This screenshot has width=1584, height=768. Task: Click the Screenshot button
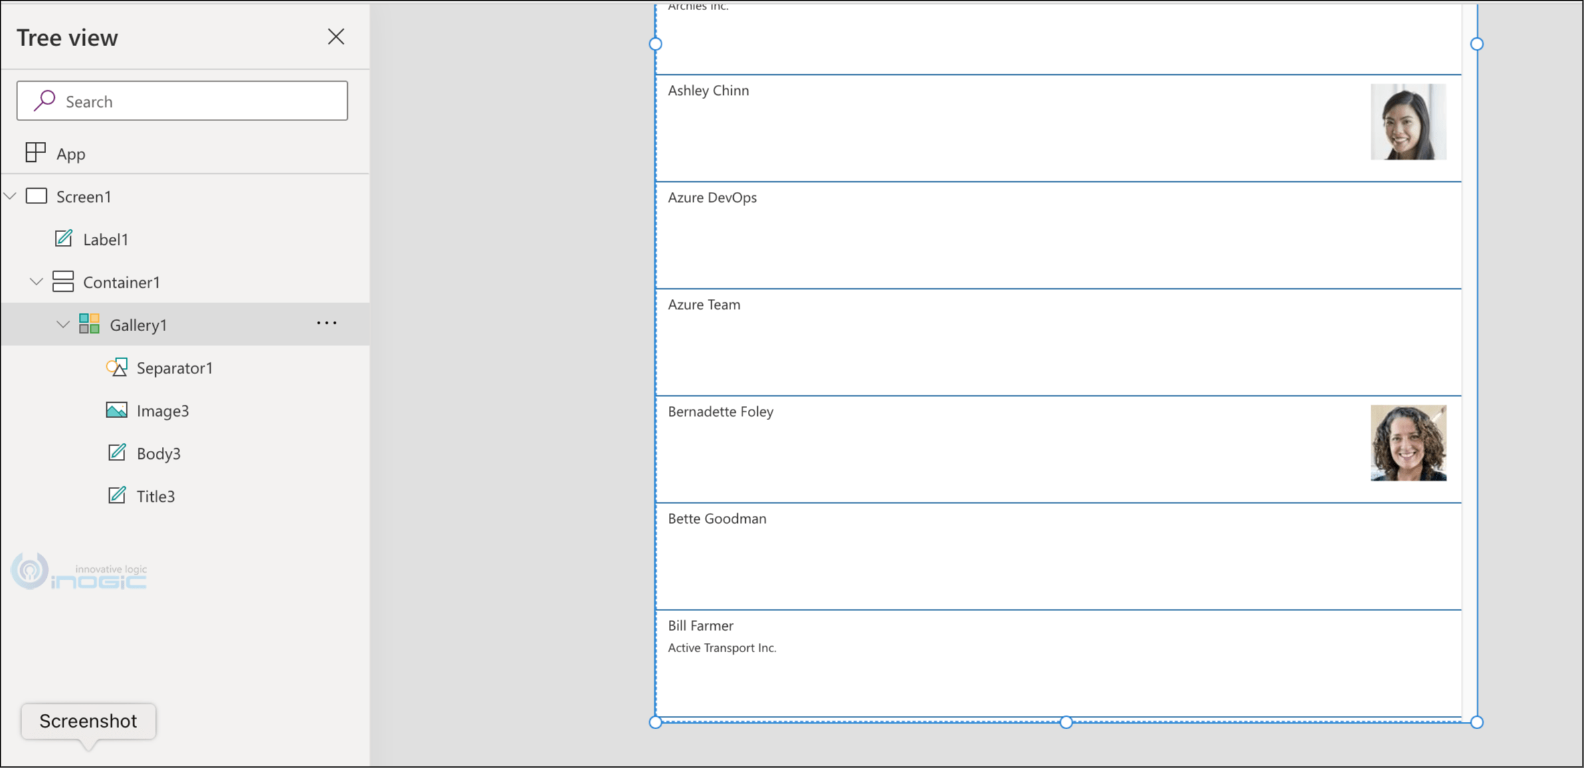88,721
